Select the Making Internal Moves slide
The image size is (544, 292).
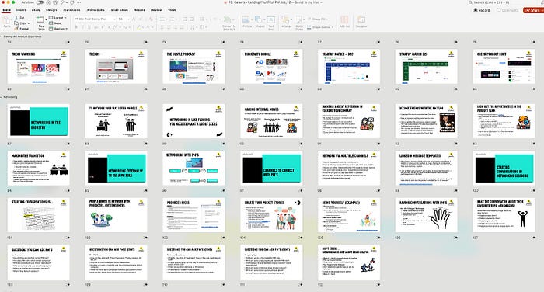(x=271, y=121)
